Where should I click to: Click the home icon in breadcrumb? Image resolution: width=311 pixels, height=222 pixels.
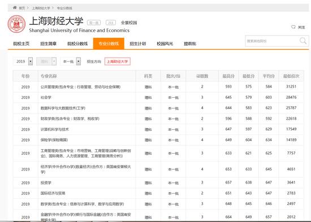click(x=15, y=8)
